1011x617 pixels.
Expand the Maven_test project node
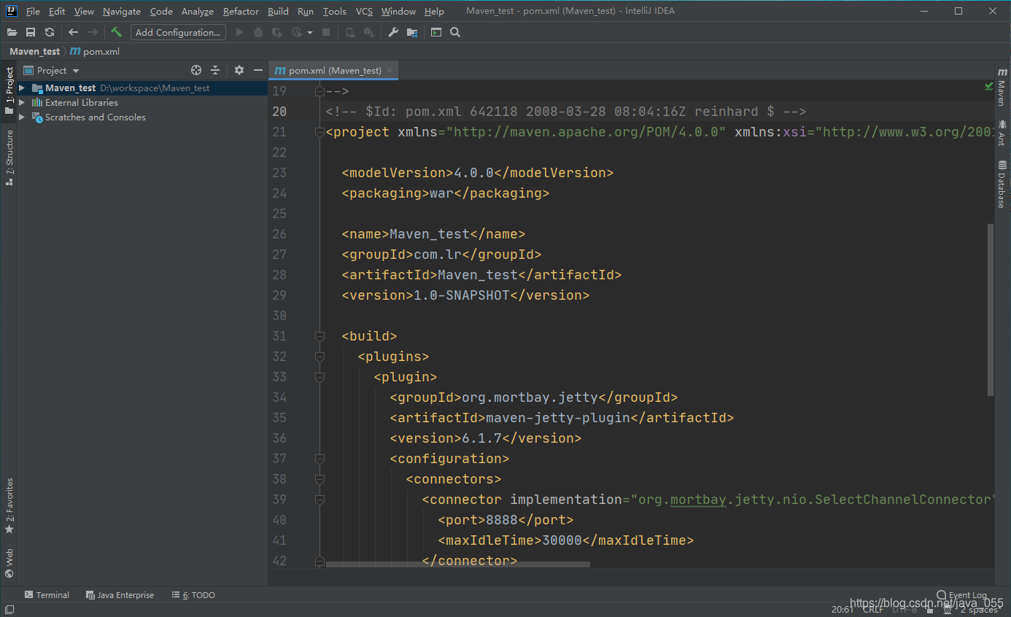[22, 88]
